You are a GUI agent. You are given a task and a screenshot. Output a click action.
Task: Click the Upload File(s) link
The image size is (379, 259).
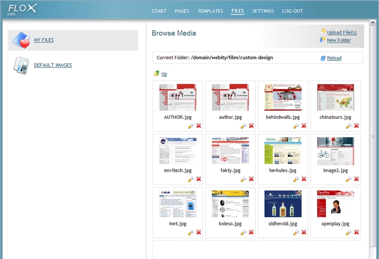coord(342,32)
